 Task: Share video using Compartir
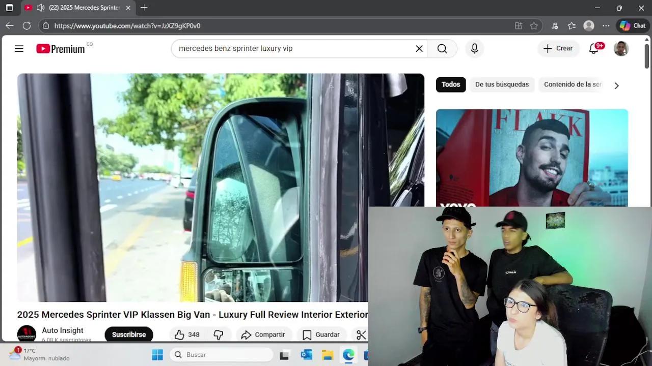pyautogui.click(x=263, y=334)
